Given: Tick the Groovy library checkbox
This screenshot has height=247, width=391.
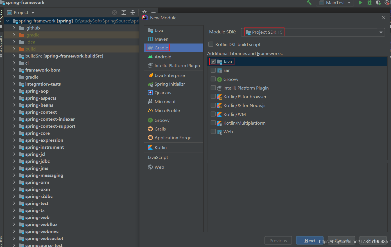Looking at the screenshot, I should pos(213,79).
